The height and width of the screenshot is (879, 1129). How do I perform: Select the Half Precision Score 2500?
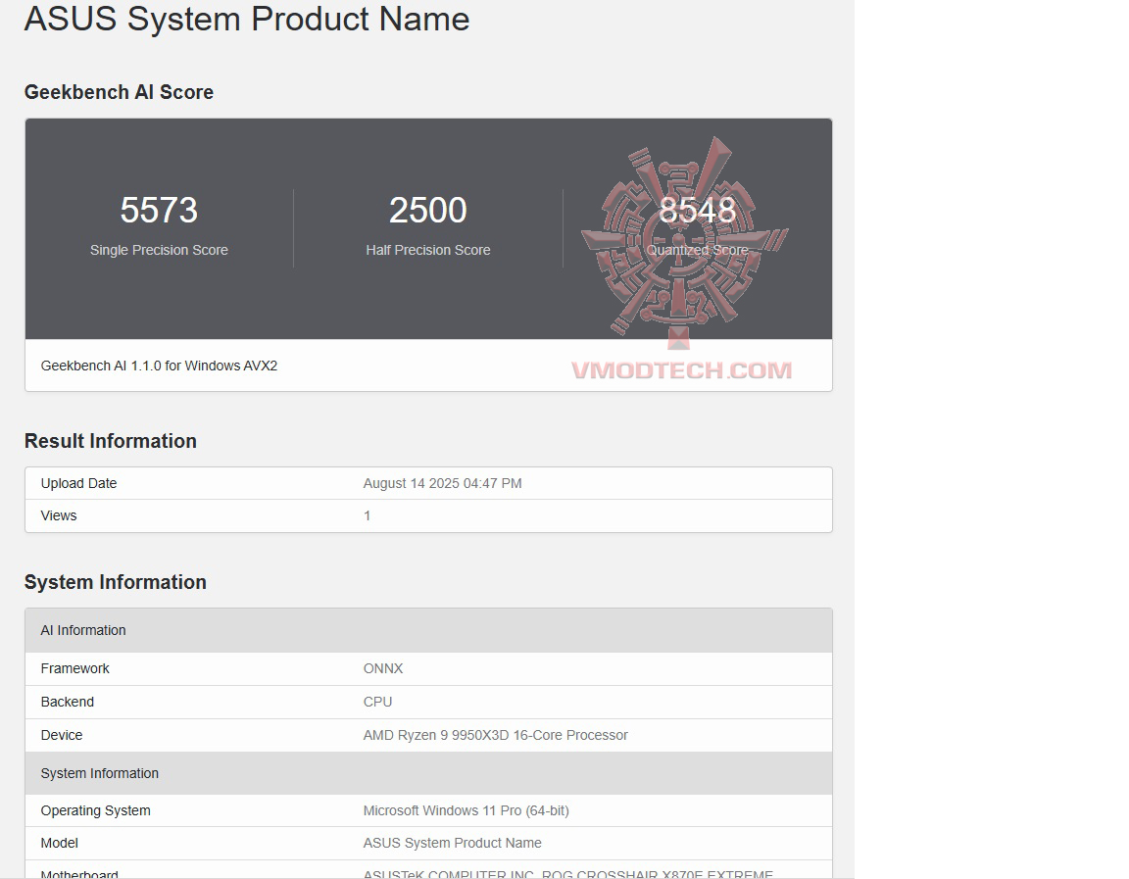tap(427, 210)
